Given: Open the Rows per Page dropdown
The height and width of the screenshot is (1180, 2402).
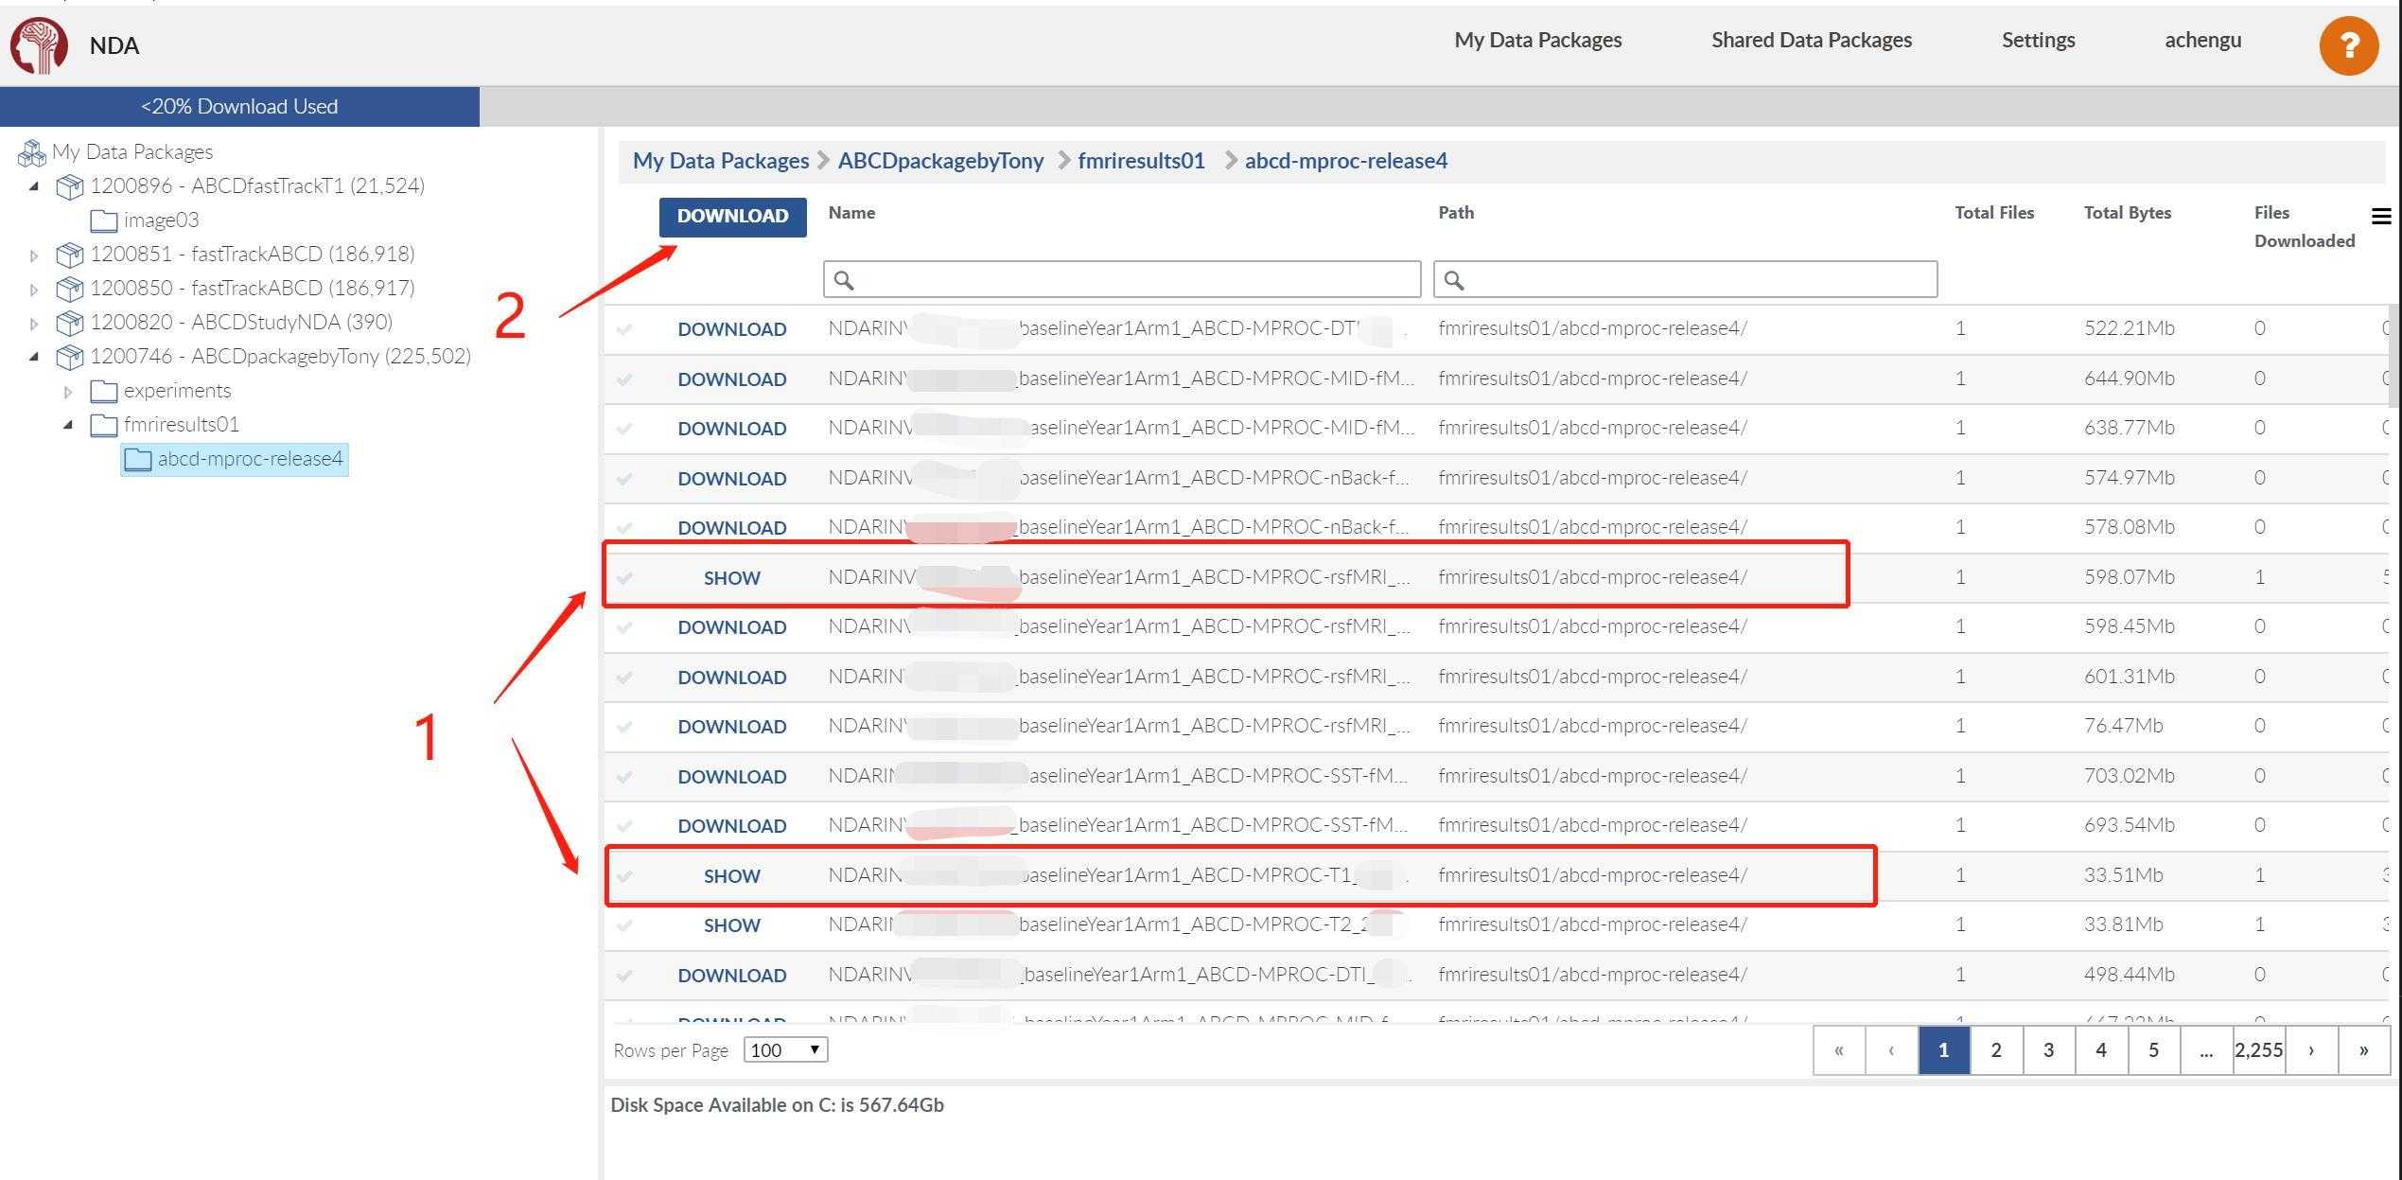Looking at the screenshot, I should 785,1049.
